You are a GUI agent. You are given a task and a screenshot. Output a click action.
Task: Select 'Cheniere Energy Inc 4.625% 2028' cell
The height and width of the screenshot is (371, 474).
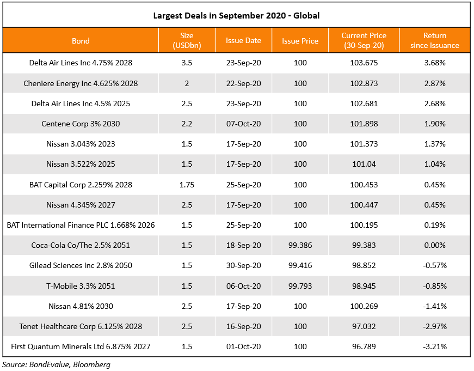pyautogui.click(x=81, y=83)
